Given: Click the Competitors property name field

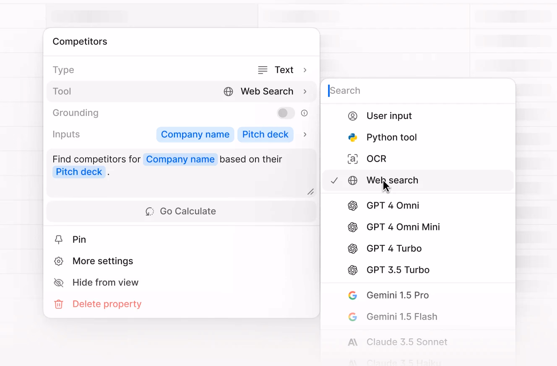Looking at the screenshot, I should 182,41.
